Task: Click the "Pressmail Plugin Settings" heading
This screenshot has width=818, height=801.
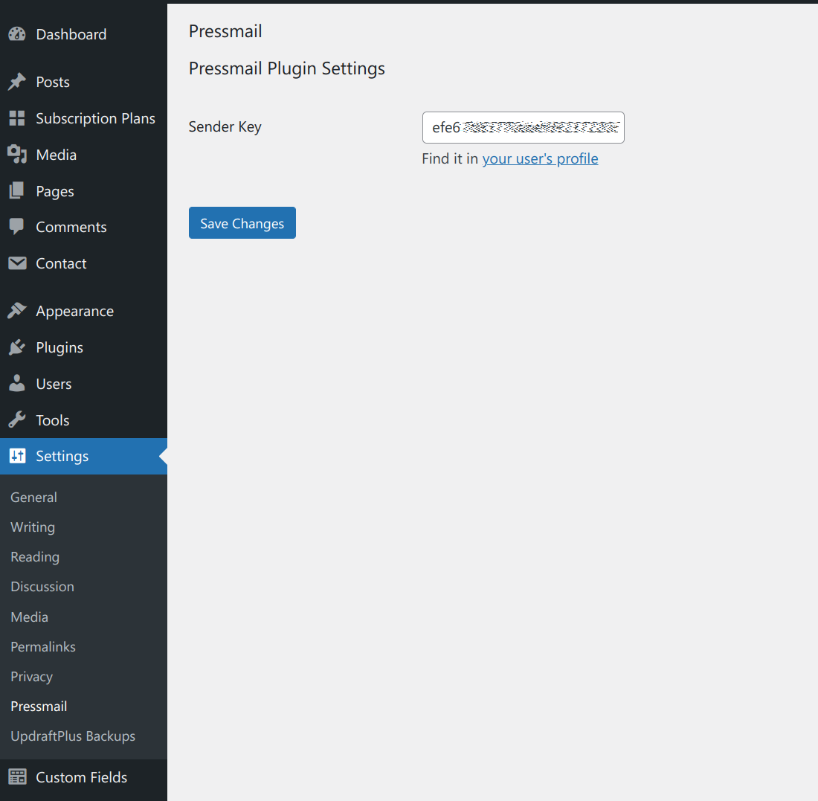Action: tap(287, 68)
